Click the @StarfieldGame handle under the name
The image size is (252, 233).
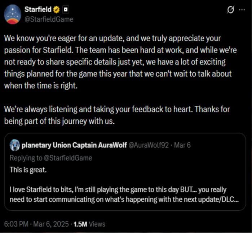[48, 19]
